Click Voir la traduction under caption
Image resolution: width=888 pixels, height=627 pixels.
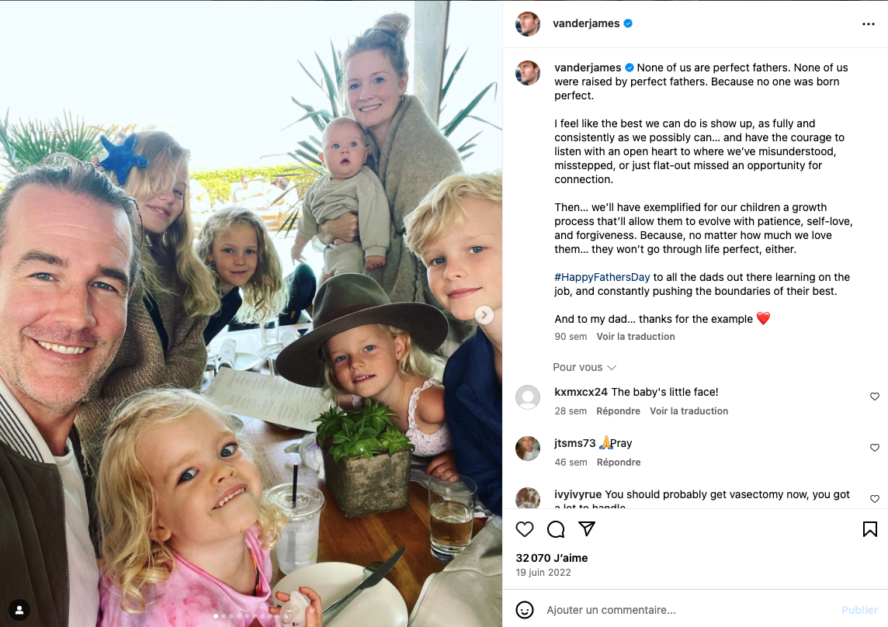[636, 337]
